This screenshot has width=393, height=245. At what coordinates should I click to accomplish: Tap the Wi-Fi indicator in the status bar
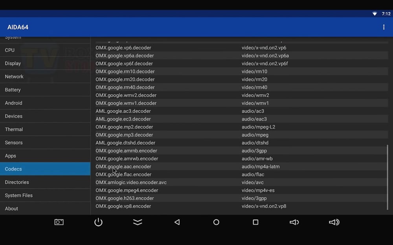(374, 13)
